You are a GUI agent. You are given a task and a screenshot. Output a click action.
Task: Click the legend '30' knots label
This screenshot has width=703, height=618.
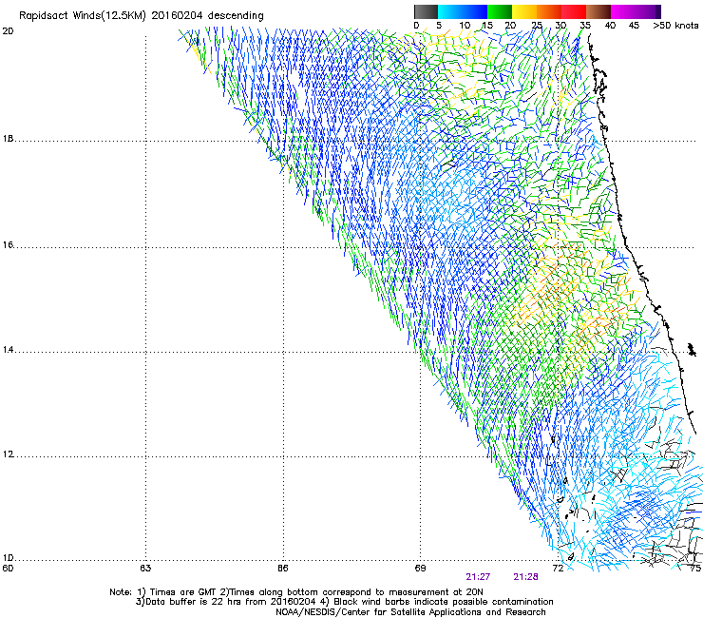(x=560, y=25)
